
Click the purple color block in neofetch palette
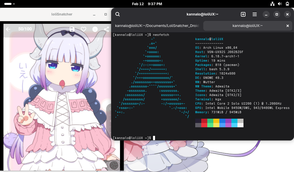(228, 123)
